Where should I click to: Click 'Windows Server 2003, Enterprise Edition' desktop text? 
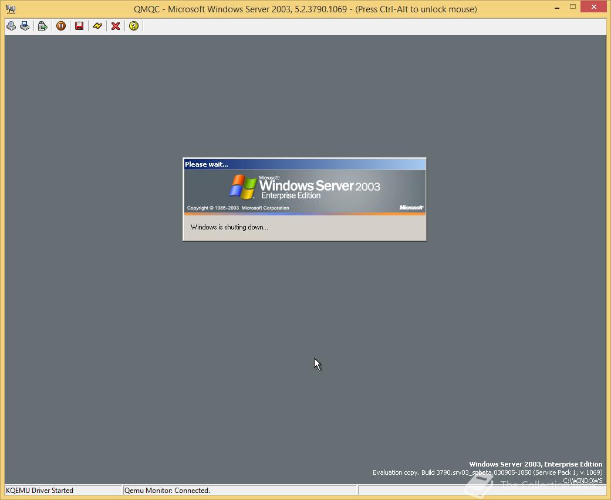535,464
